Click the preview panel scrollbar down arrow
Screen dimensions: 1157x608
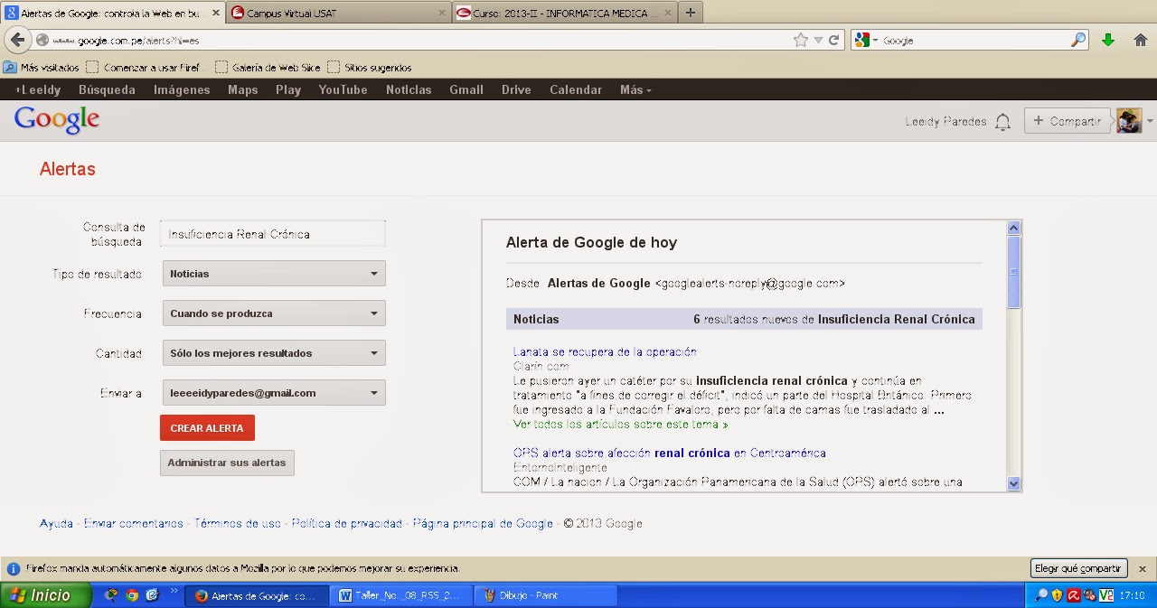point(1013,484)
